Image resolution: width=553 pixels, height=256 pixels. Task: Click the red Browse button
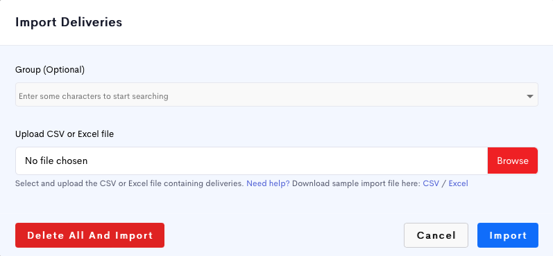[x=513, y=161]
